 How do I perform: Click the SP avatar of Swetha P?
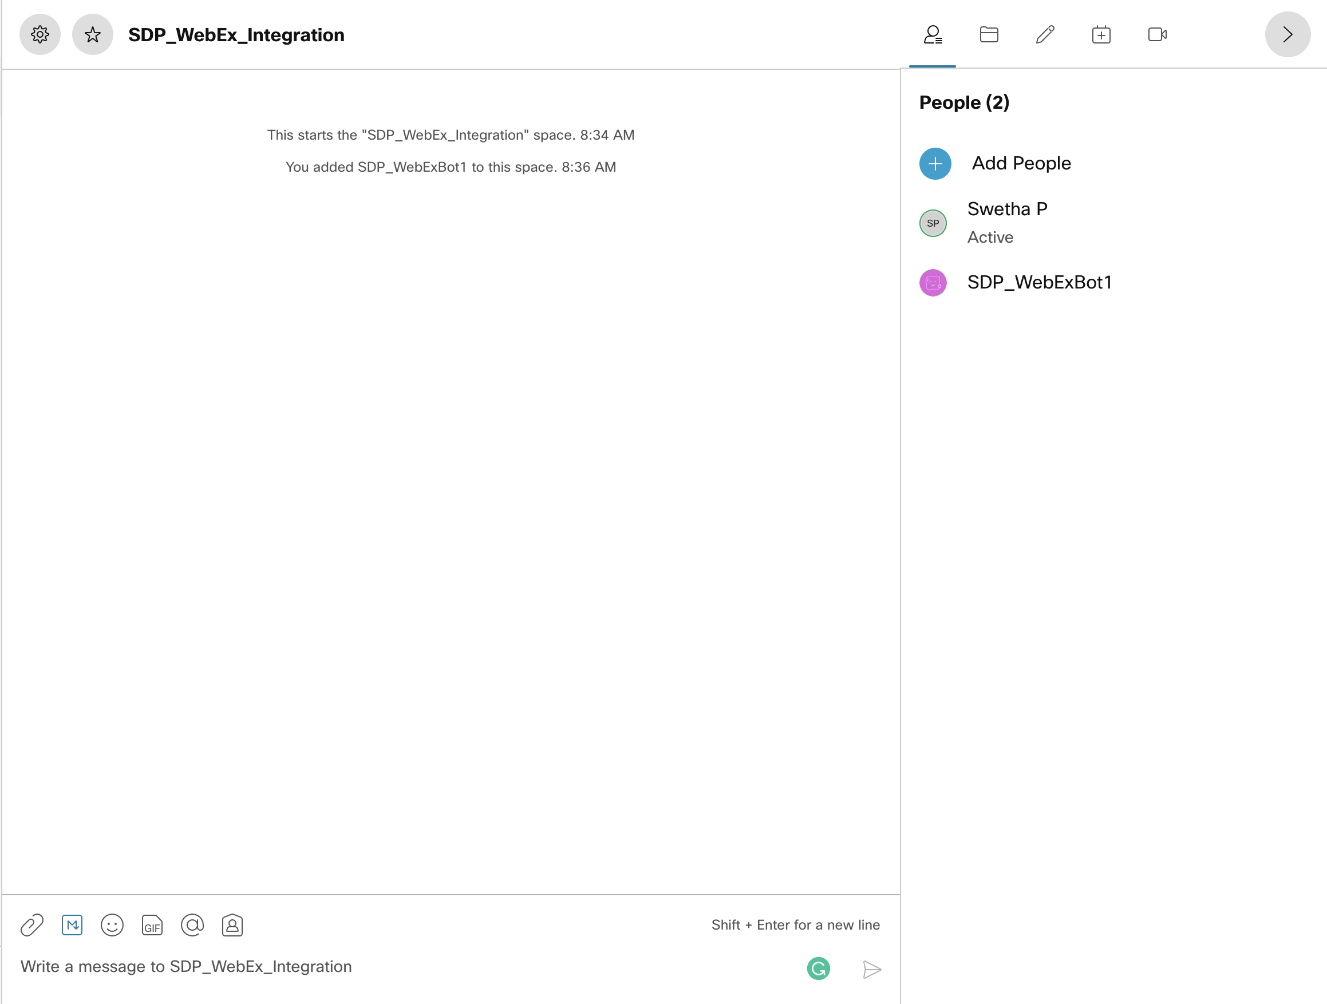click(933, 223)
